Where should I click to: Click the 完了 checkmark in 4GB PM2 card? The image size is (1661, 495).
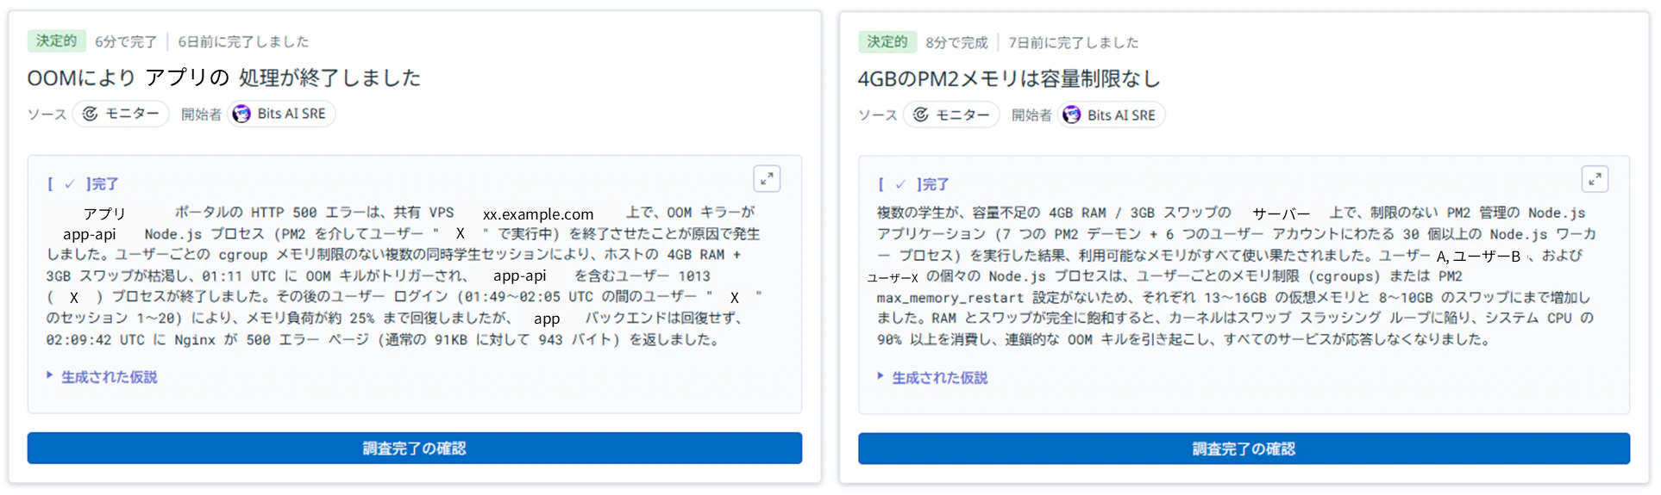coord(899,184)
